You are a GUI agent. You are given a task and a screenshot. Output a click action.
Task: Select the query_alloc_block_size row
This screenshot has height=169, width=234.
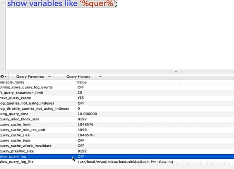pos(117,119)
